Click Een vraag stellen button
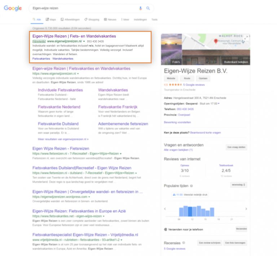277x256 pixels. (236, 147)
